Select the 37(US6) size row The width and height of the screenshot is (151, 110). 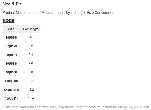click(21, 46)
